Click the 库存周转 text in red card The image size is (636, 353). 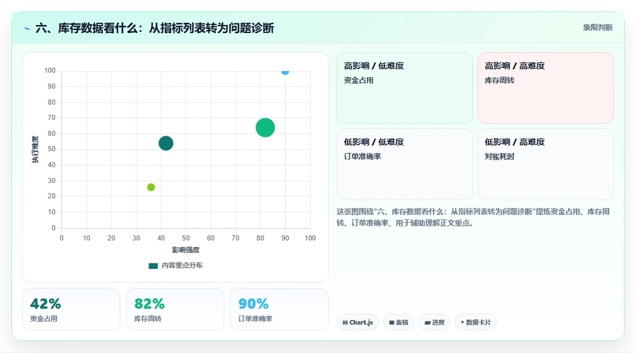(x=499, y=80)
